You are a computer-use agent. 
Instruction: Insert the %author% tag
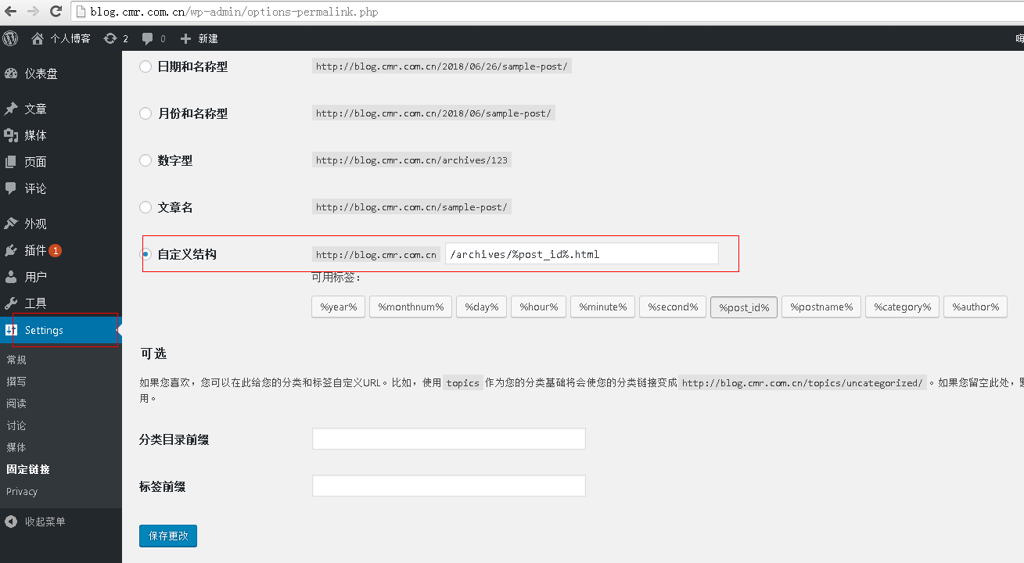975,307
